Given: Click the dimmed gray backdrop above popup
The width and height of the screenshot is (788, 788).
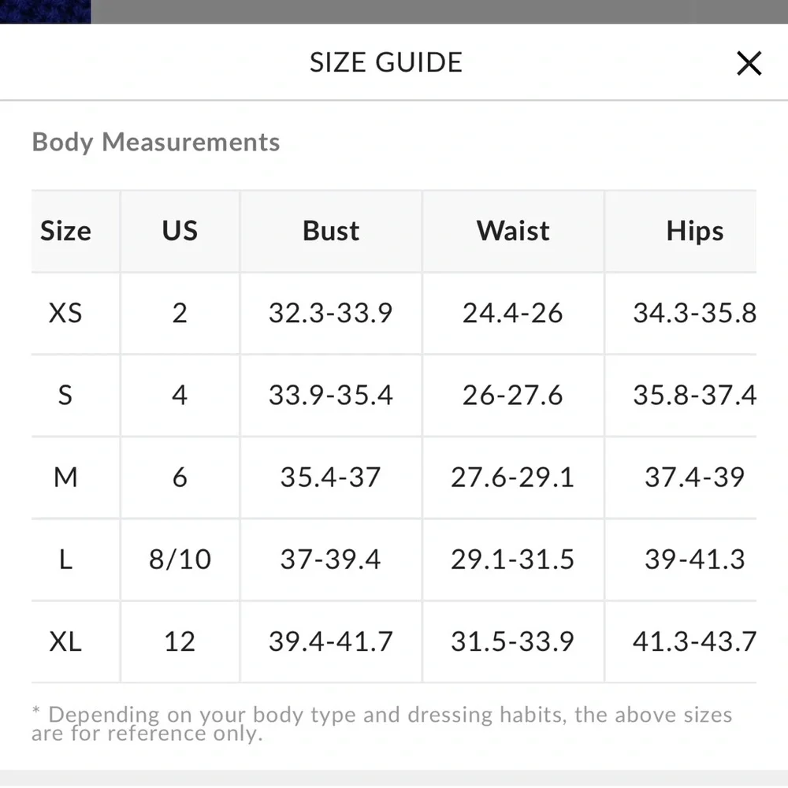Looking at the screenshot, I should (433, 11).
